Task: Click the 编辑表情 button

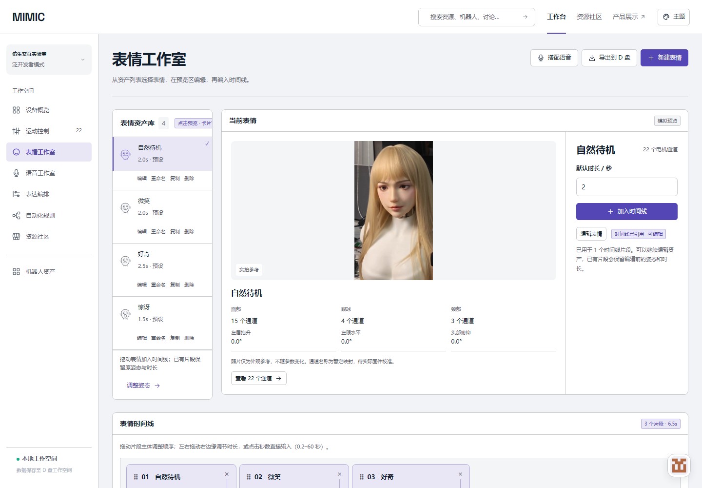Action: click(x=591, y=234)
